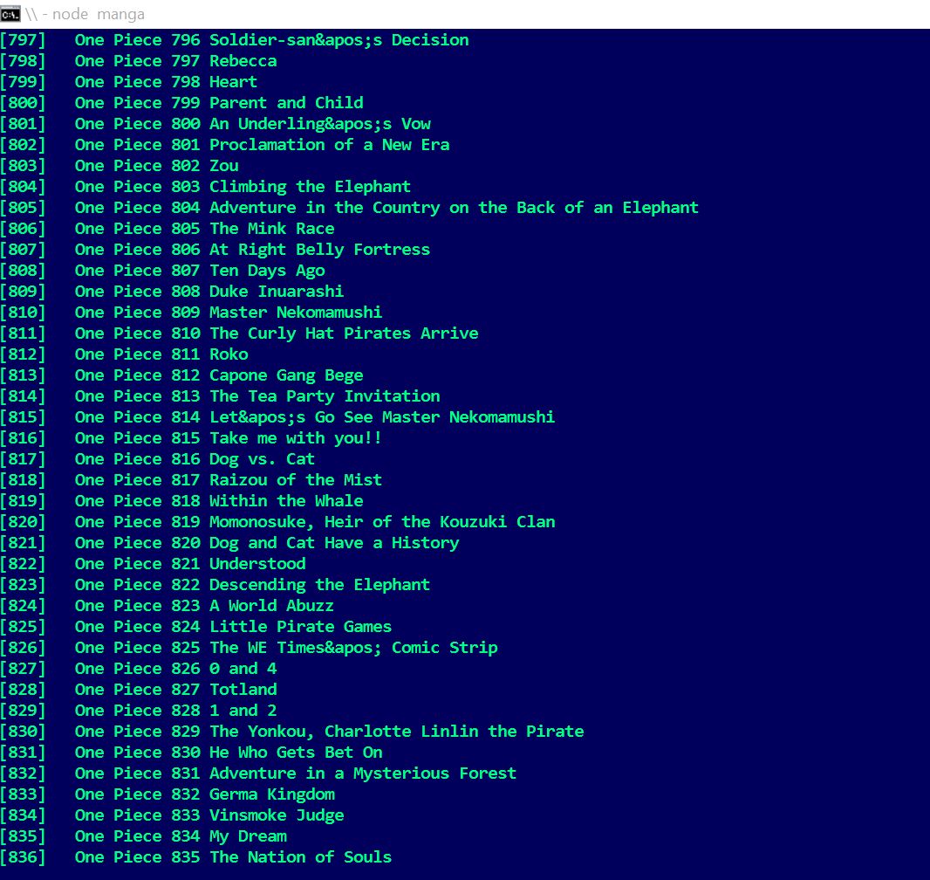Select line 'One Piece 809 Master Nekomamushi'
Image resolution: width=930 pixels, height=880 pixels.
(229, 313)
